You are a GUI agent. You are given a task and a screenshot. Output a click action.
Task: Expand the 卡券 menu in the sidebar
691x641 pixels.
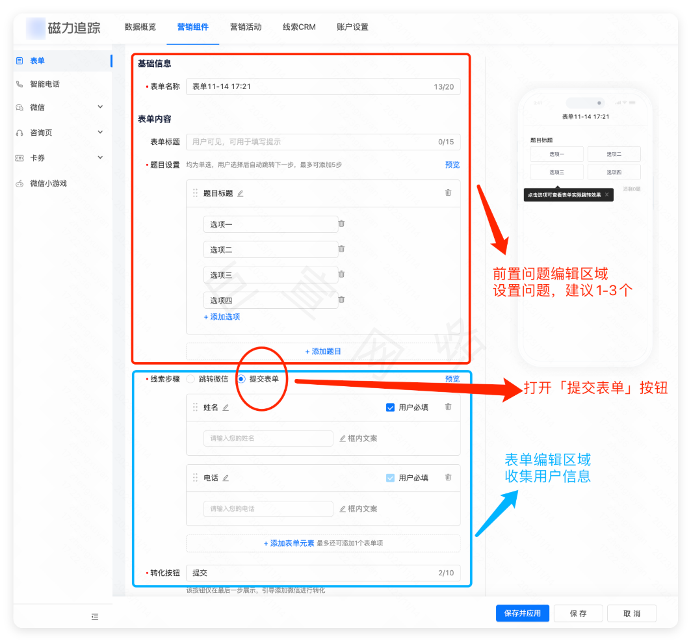pyautogui.click(x=100, y=157)
